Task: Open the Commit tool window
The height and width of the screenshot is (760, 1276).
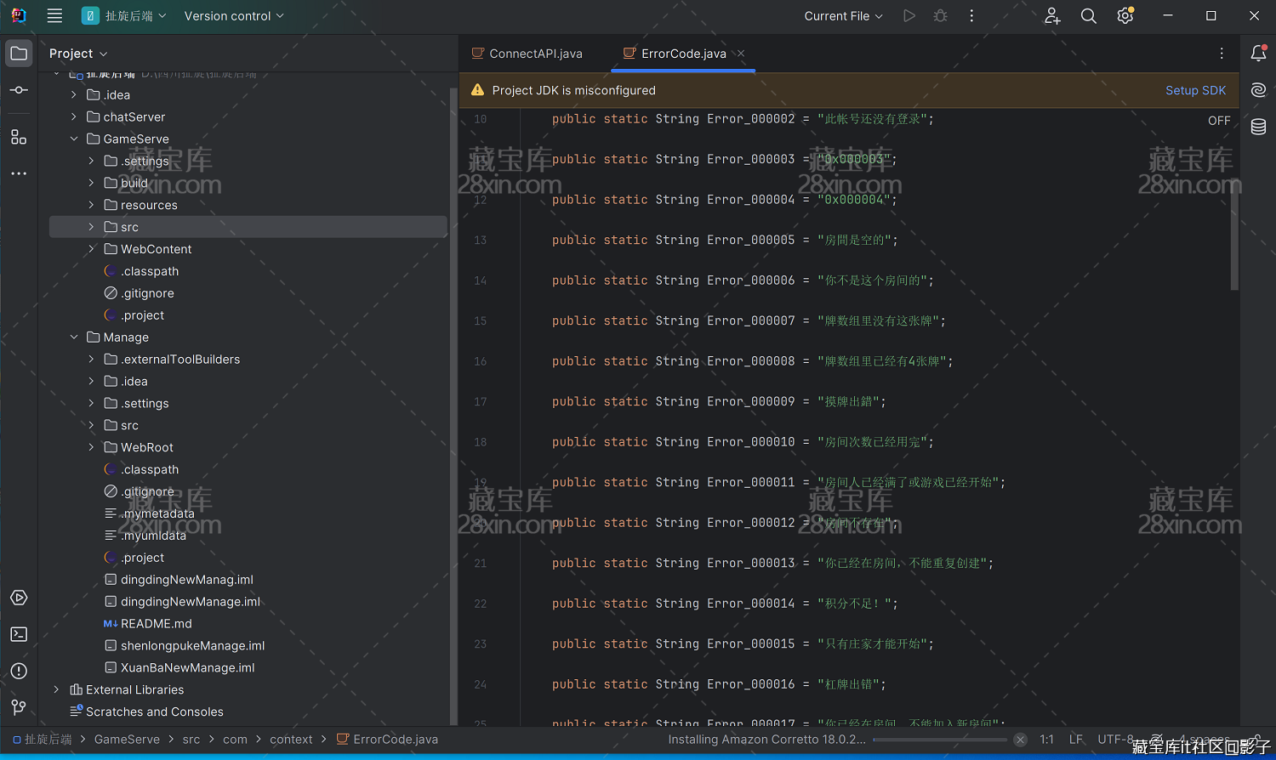Action: tap(19, 90)
